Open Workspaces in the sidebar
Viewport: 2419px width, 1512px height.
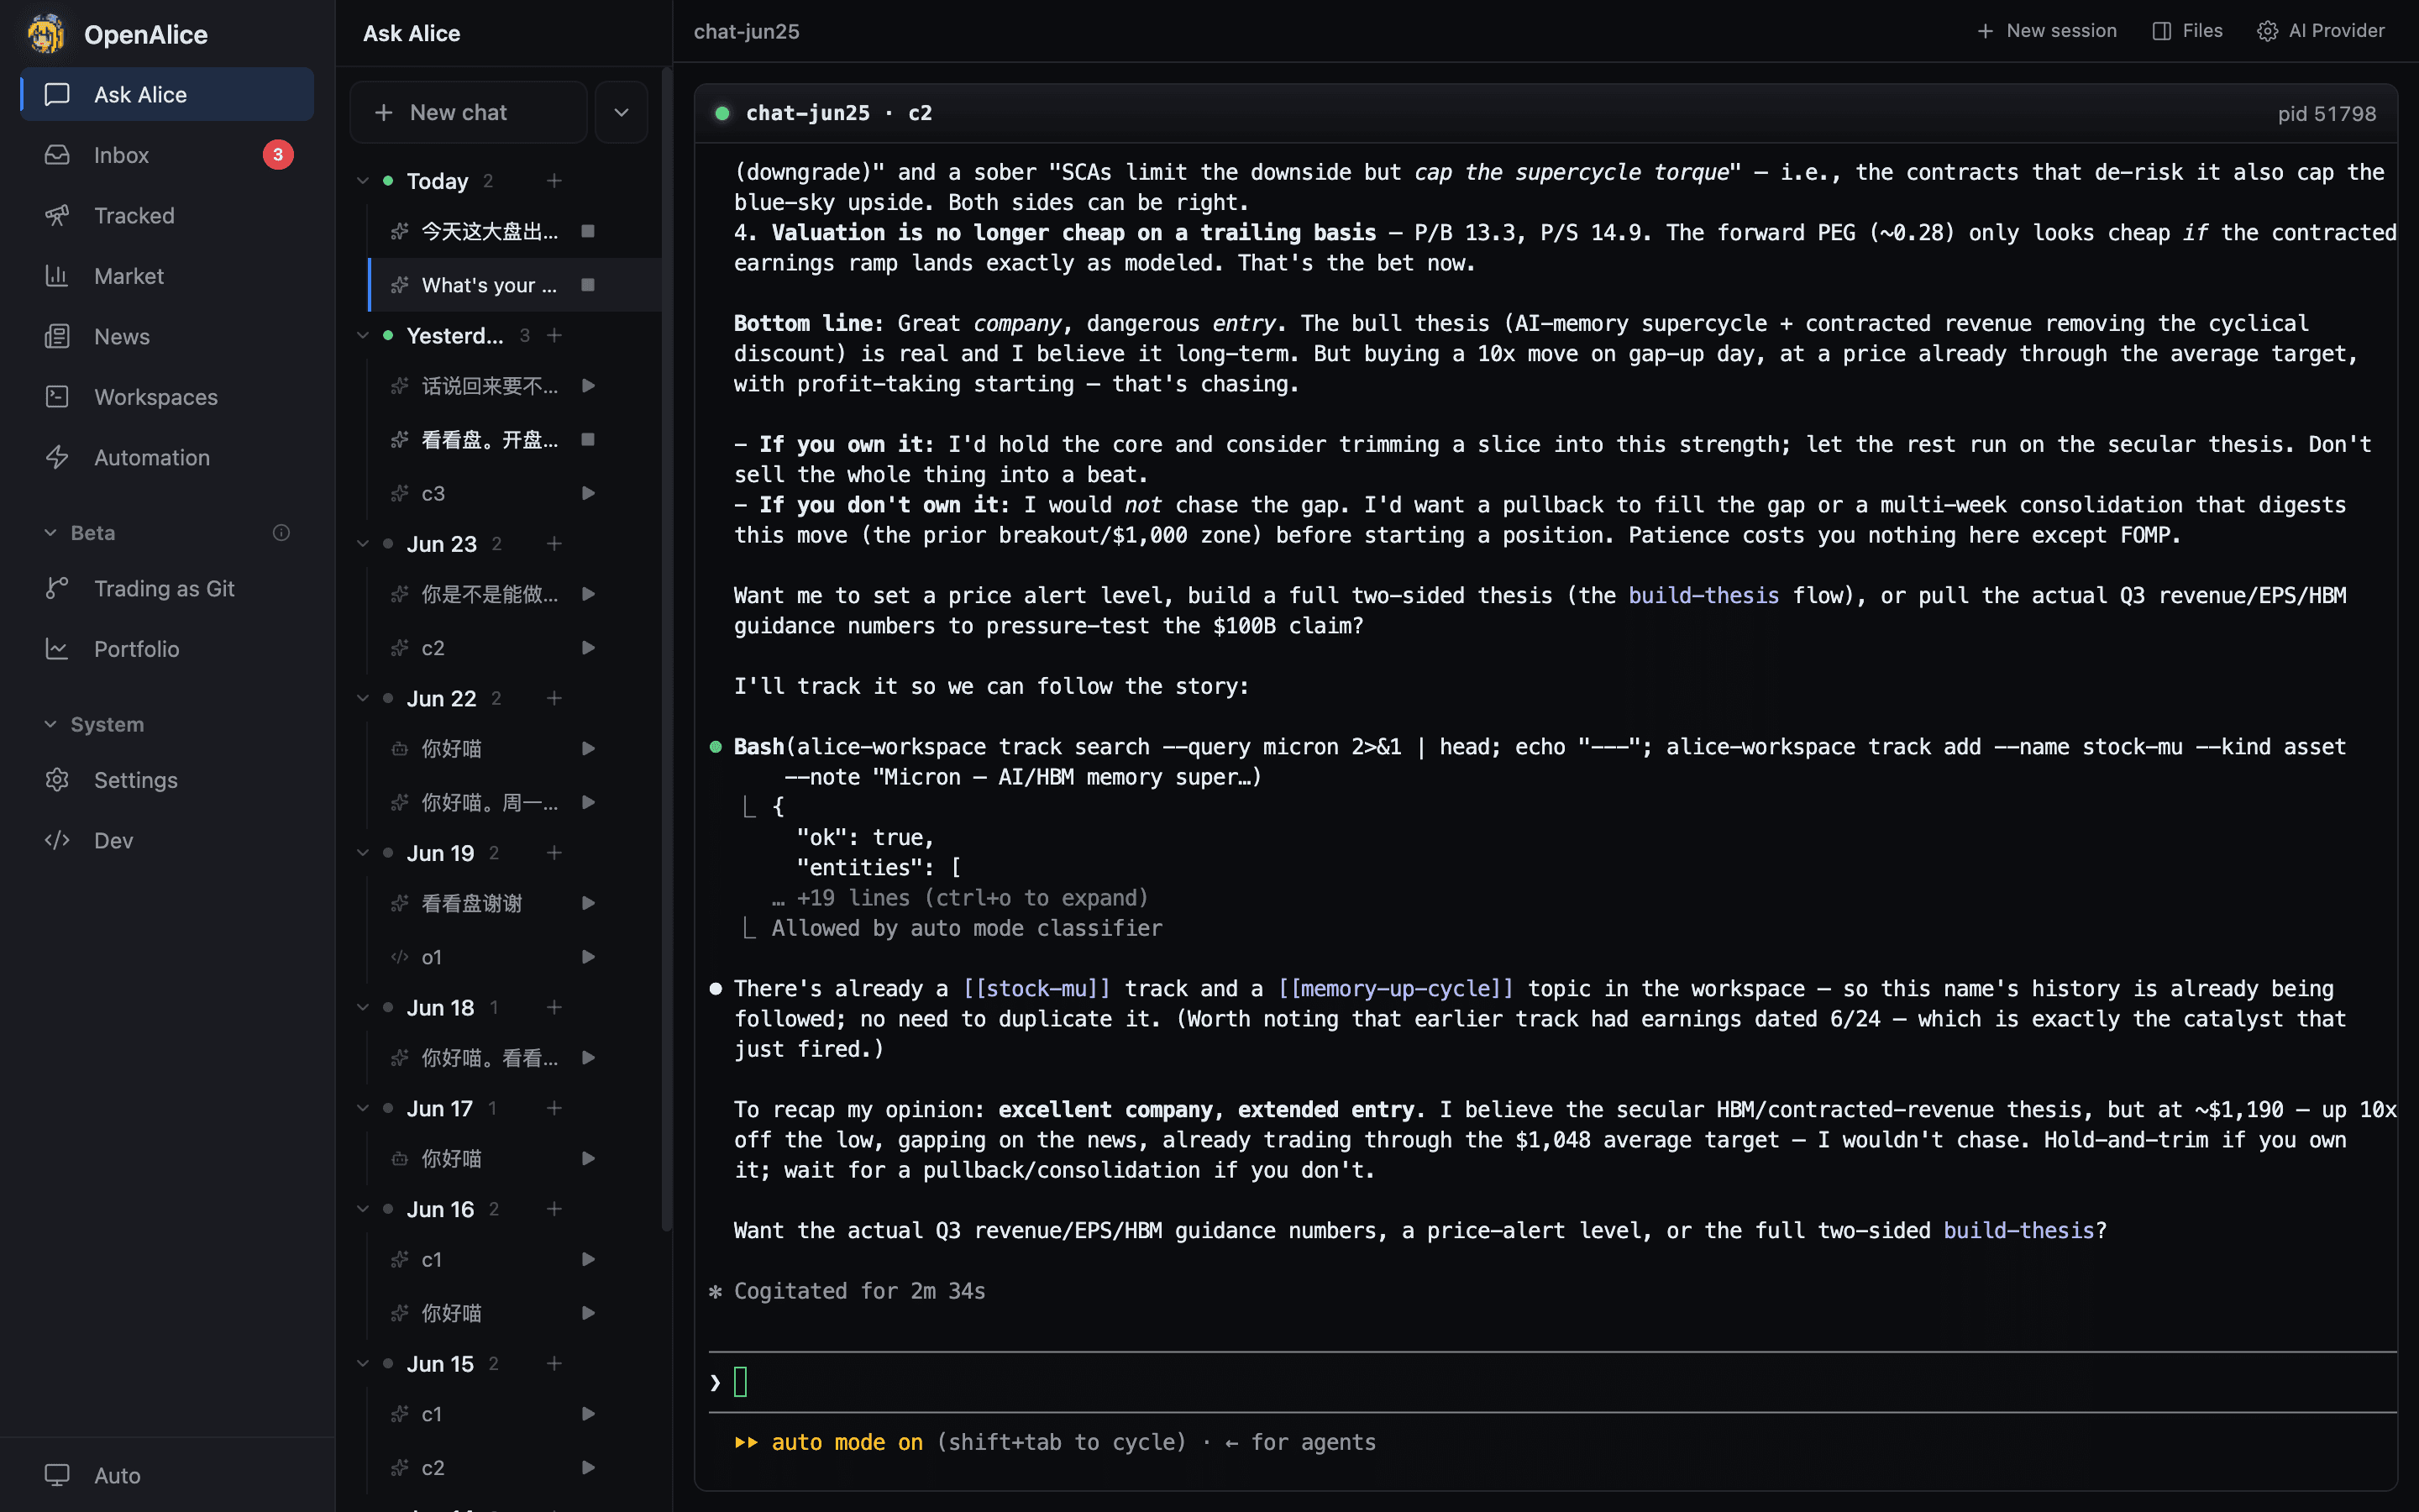coord(167,397)
